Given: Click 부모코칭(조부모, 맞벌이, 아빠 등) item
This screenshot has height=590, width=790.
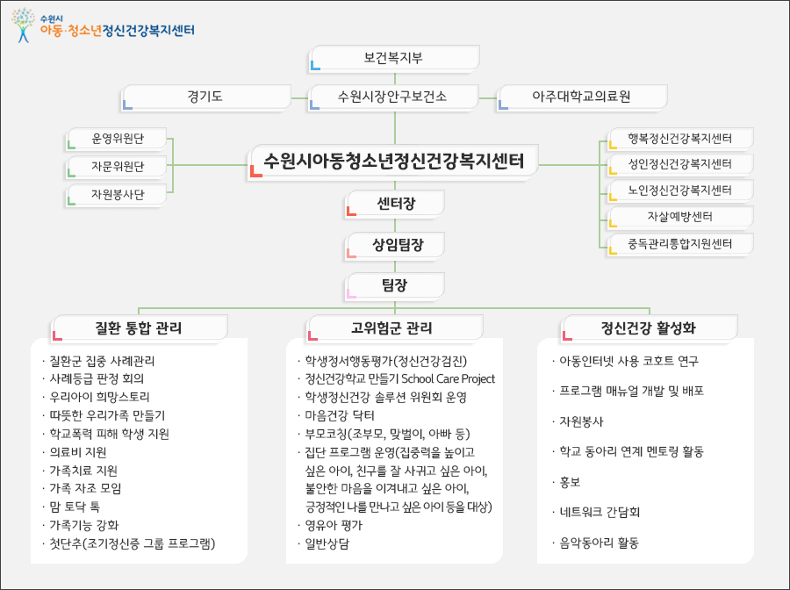Looking at the screenshot, I should click(384, 434).
